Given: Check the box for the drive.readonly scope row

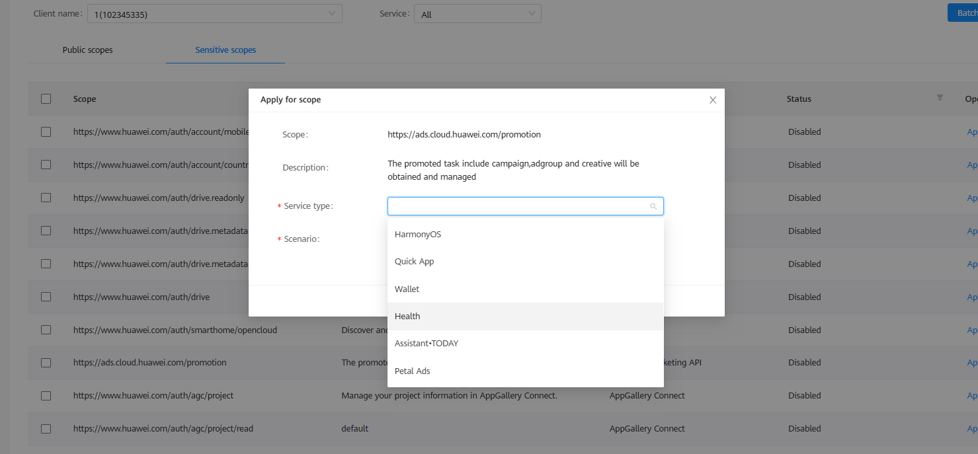Looking at the screenshot, I should (46, 198).
